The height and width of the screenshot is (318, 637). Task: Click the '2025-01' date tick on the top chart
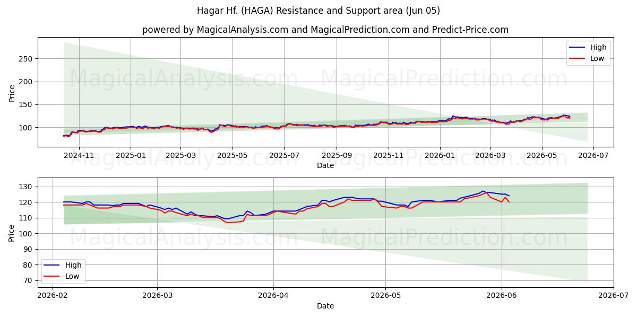[130, 156]
